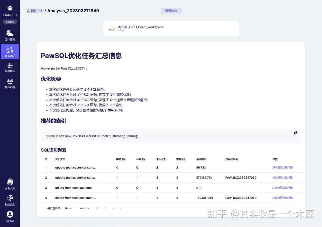Jump to the last page of results
322x227 pixels.
(x=120, y=208)
